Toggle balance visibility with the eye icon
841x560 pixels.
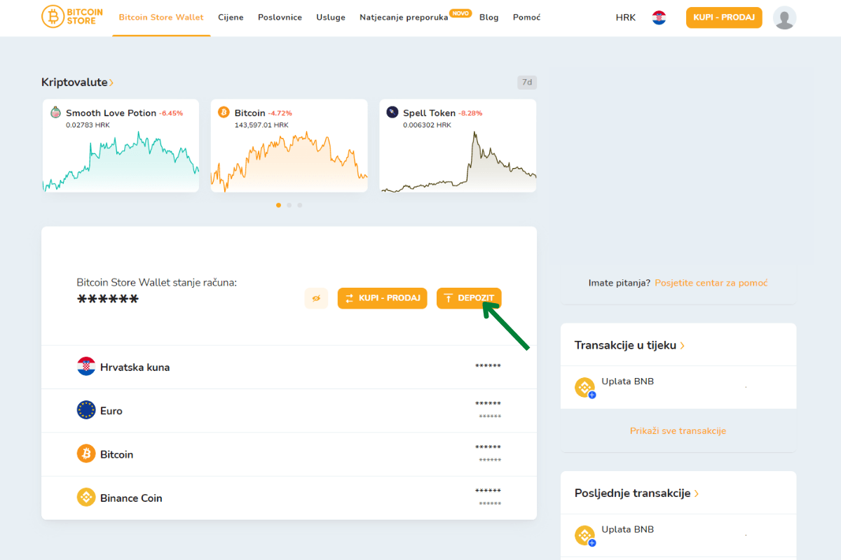316,298
